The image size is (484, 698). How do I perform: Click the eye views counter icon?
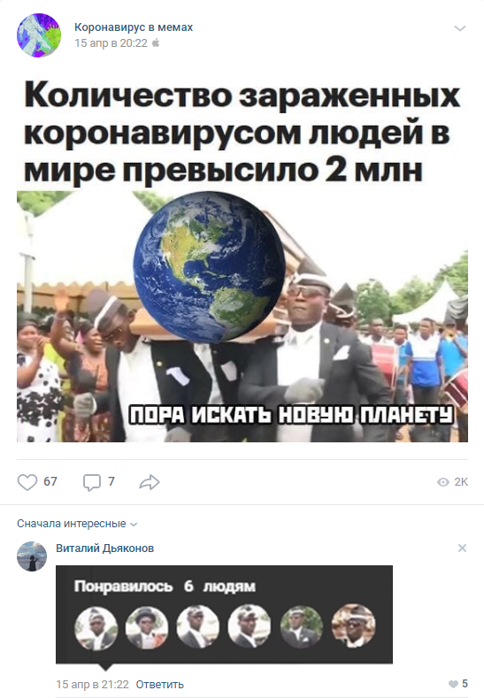(x=443, y=482)
